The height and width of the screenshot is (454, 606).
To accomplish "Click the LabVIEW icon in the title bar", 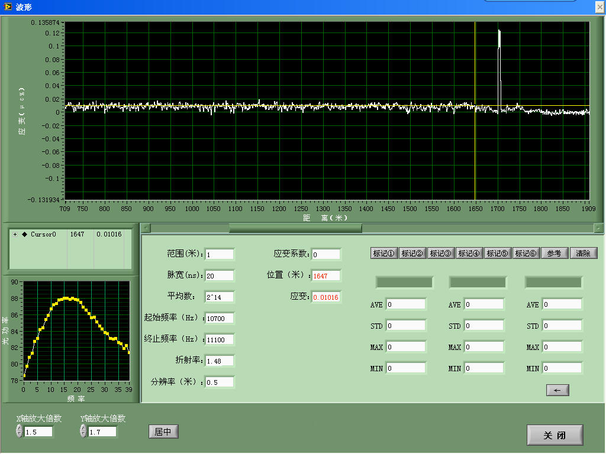I will tap(7, 7).
